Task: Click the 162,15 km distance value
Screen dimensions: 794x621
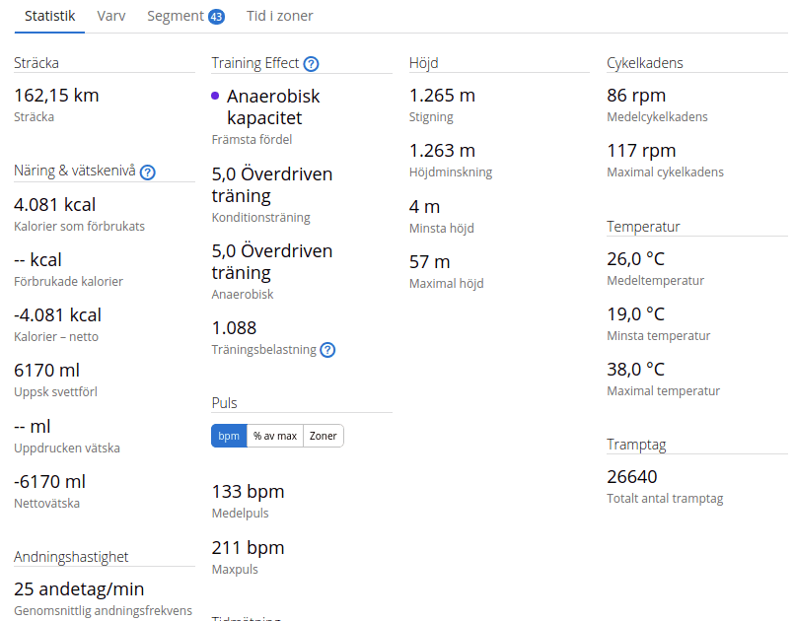Action: (56, 96)
